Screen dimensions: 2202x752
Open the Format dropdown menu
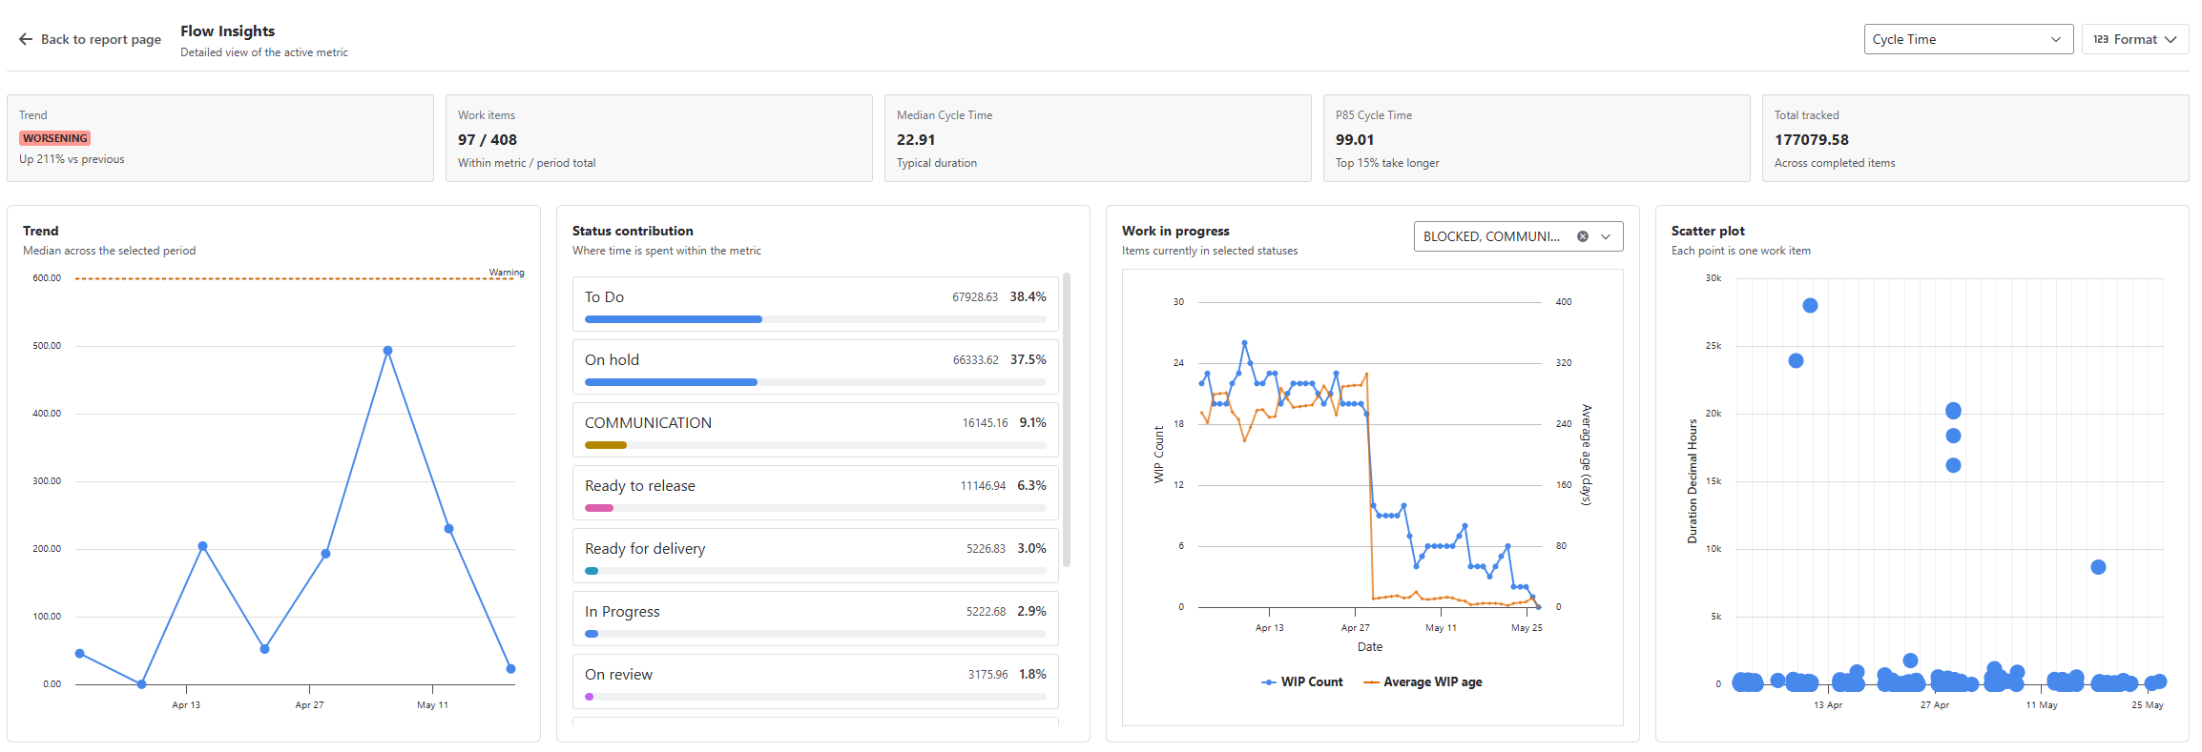[x=2135, y=39]
